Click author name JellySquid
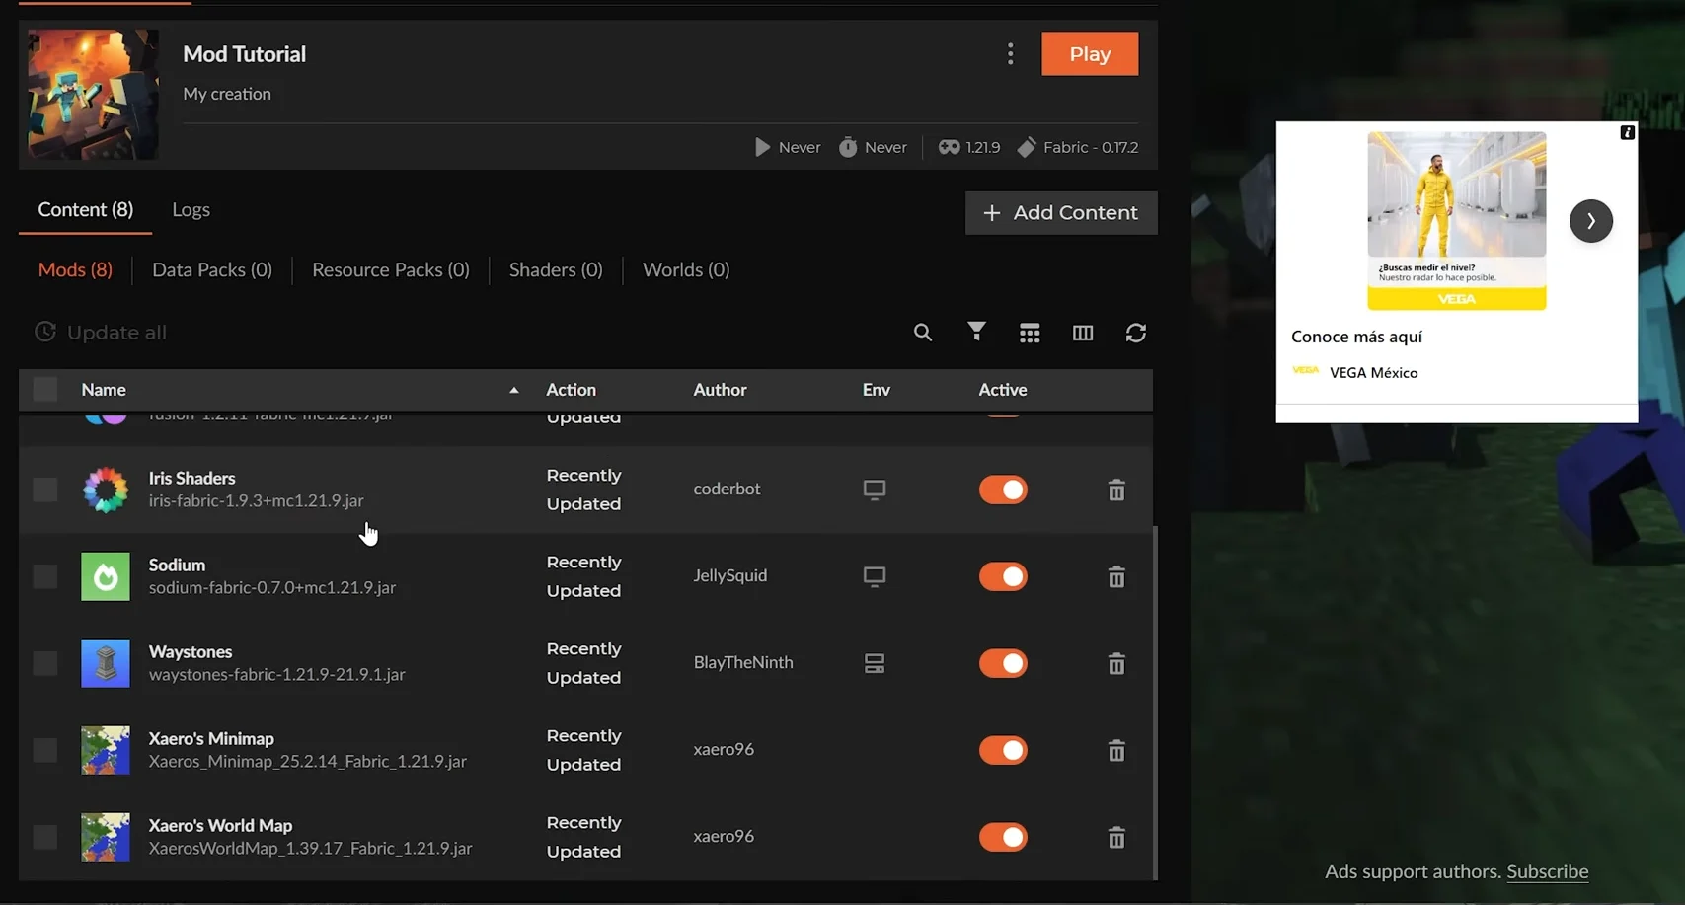The height and width of the screenshot is (905, 1685). [x=730, y=575]
